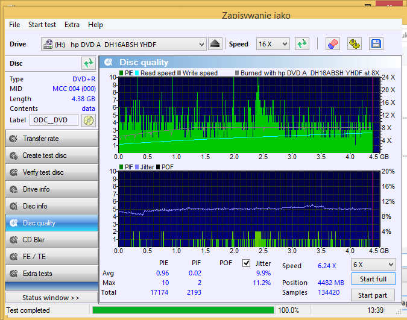Click the Start part button

click(x=373, y=295)
